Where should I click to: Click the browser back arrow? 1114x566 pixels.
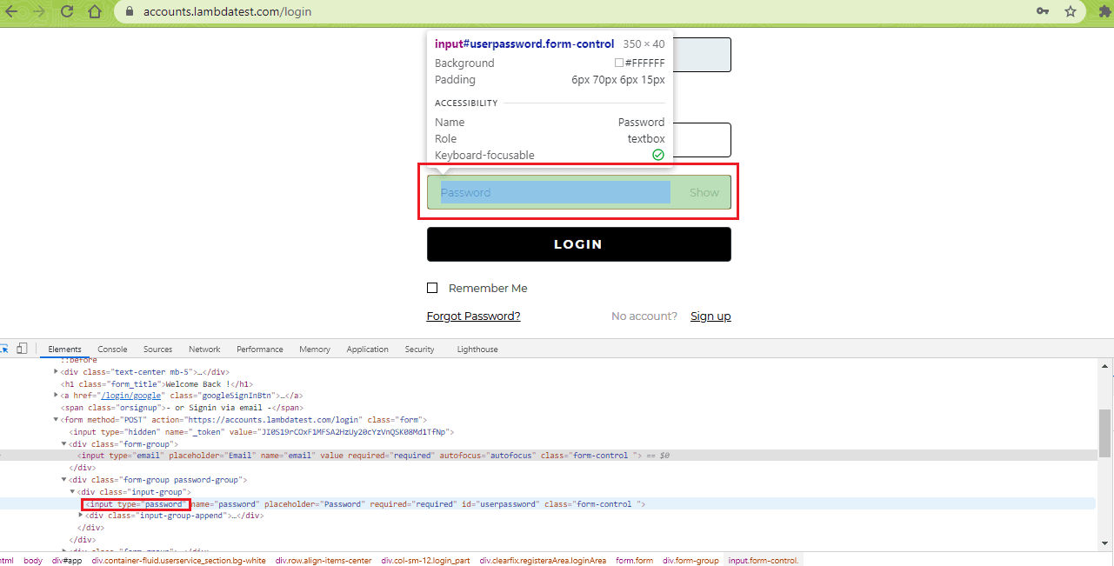(x=11, y=11)
